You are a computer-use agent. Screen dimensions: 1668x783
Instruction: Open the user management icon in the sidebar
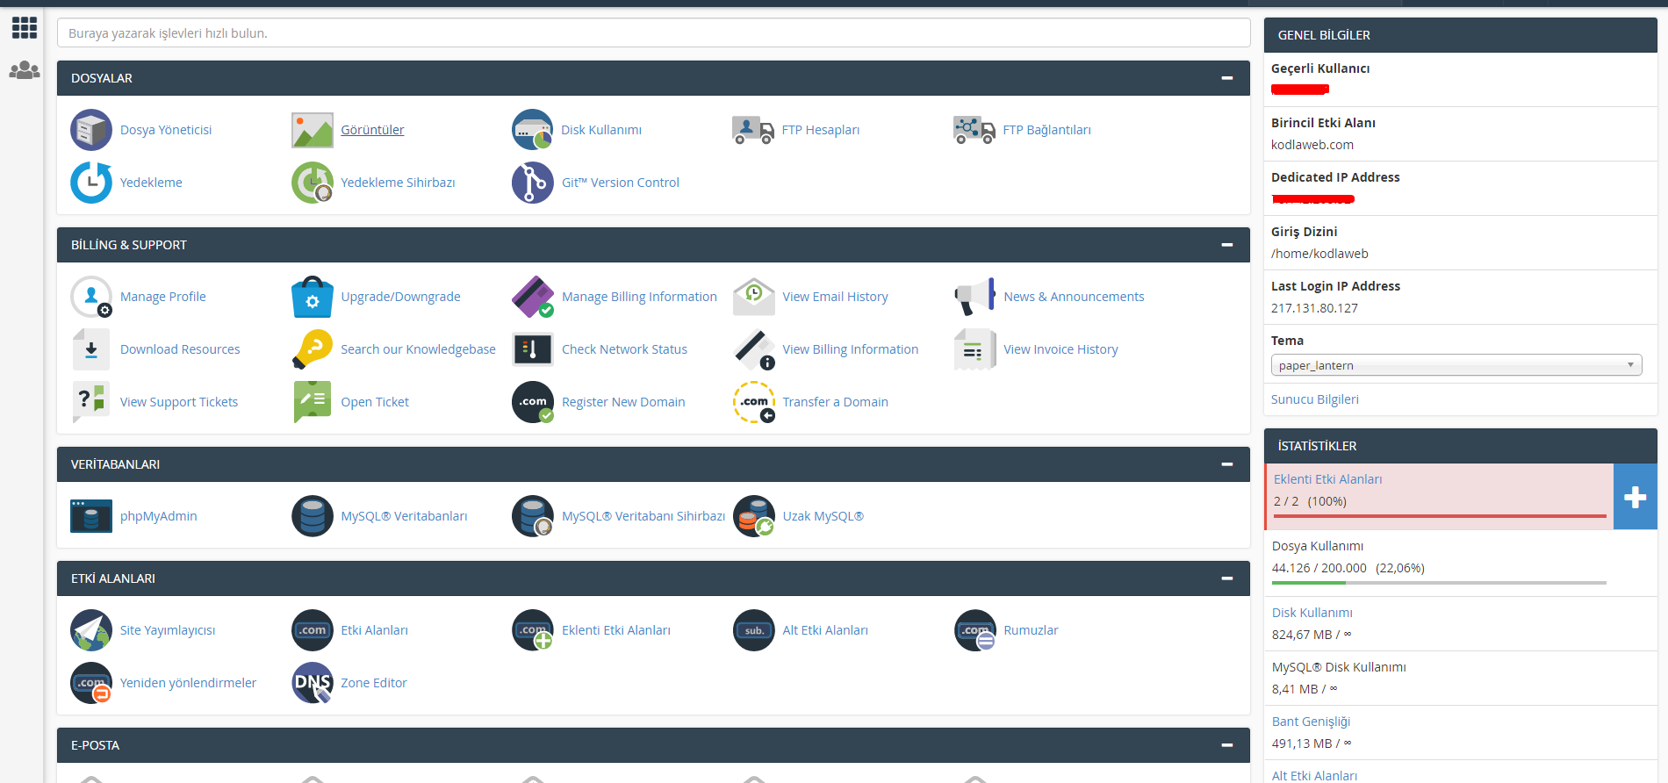click(x=25, y=70)
